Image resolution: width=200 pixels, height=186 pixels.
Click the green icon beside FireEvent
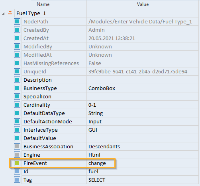[x=17, y=163]
